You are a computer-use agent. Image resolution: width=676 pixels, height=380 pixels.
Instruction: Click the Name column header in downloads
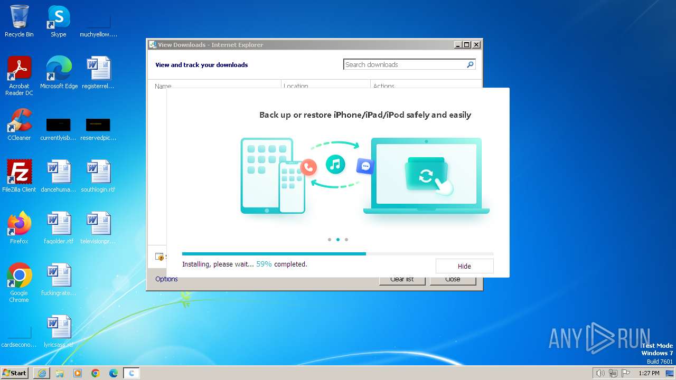pyautogui.click(x=163, y=85)
